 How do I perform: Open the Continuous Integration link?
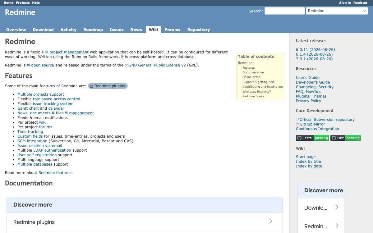point(317,129)
